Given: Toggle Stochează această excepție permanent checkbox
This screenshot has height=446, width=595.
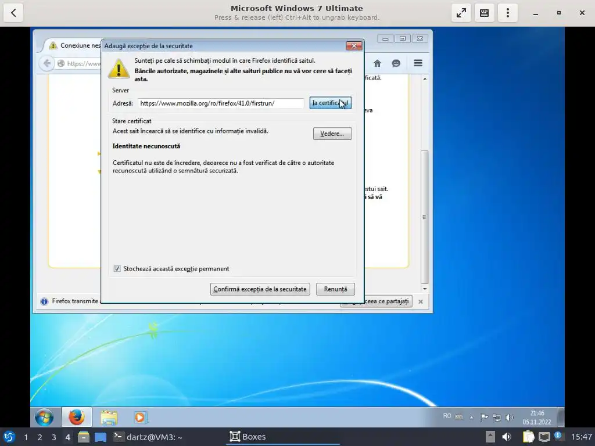Looking at the screenshot, I should (117, 268).
